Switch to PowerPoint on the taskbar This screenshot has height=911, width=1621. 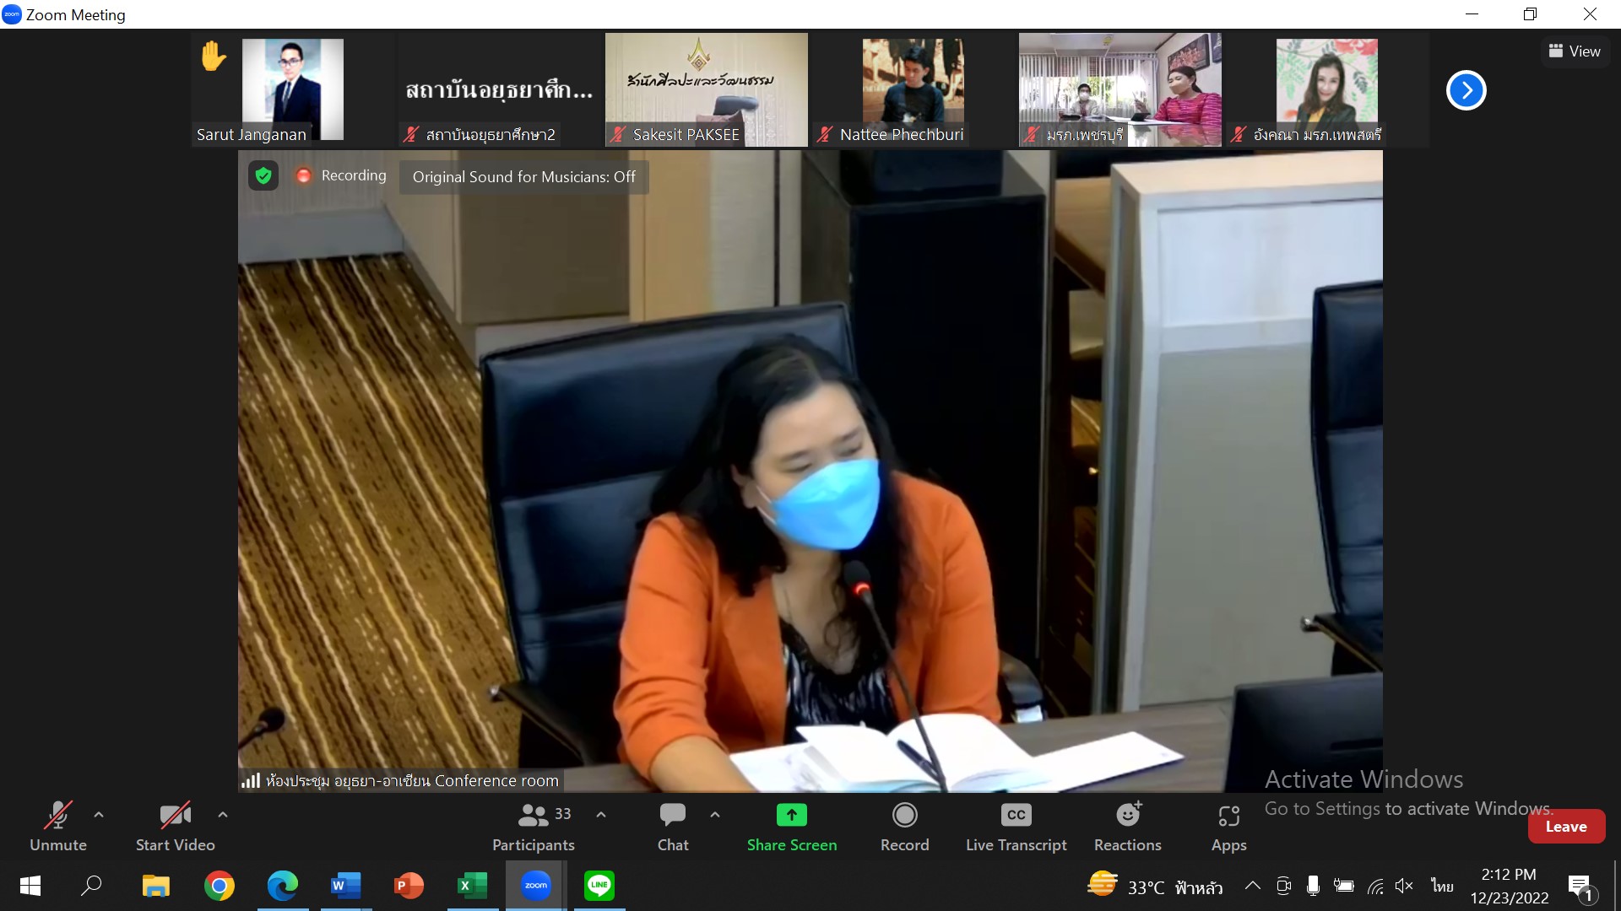pyautogui.click(x=409, y=886)
